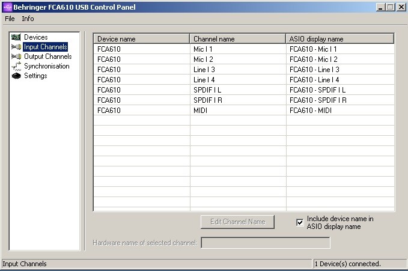Maximize the control panel window

coord(391,7)
